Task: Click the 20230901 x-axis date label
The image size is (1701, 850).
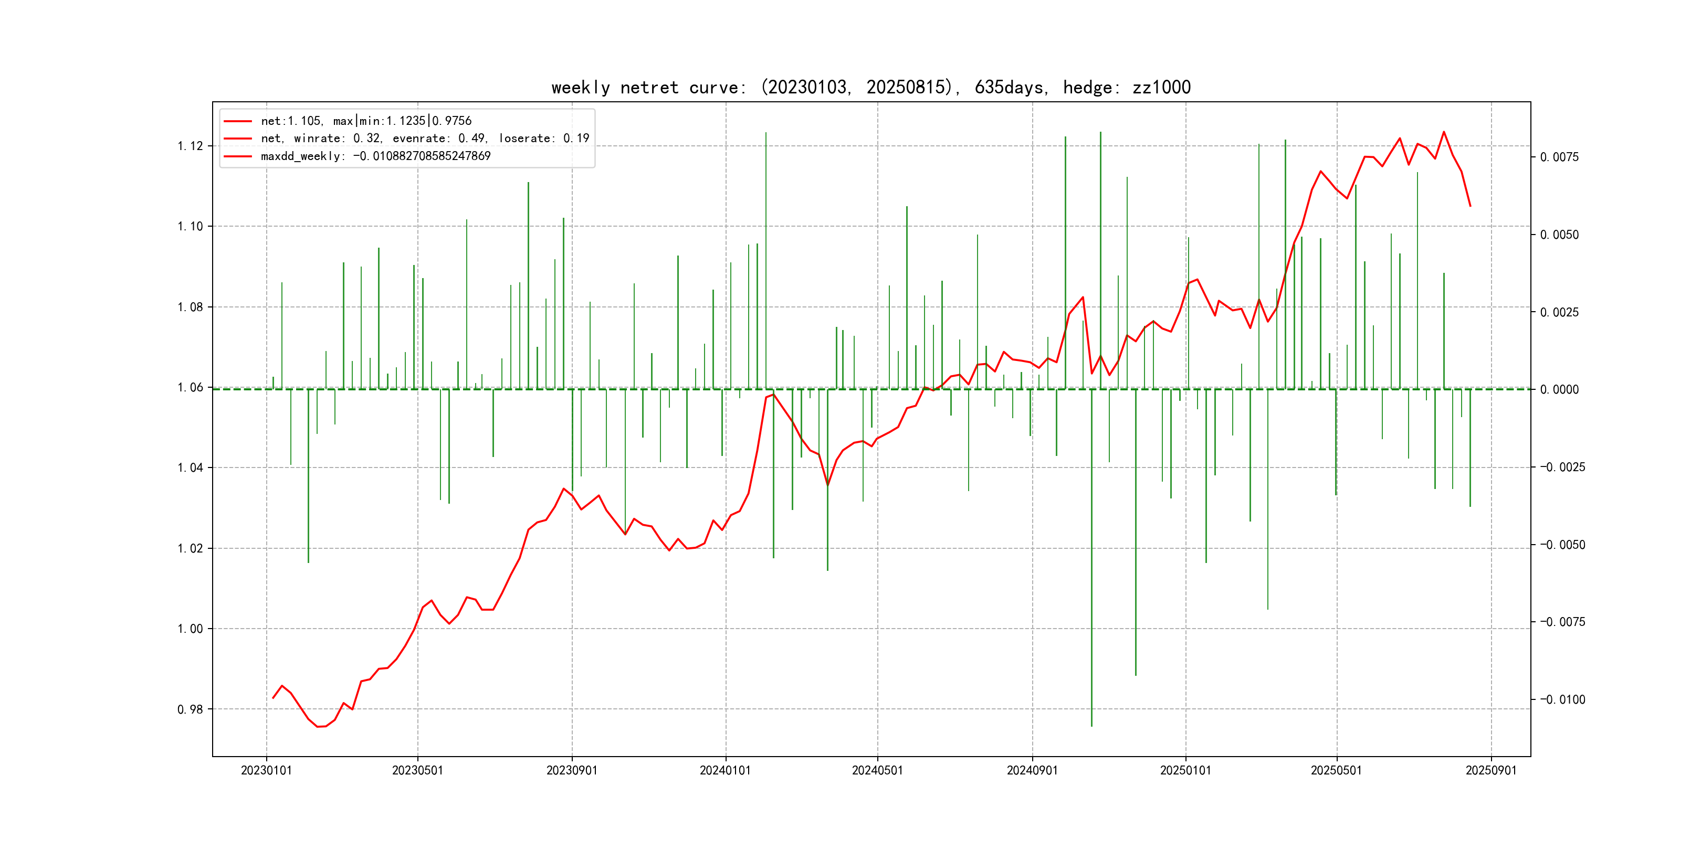Action: pos(572,771)
